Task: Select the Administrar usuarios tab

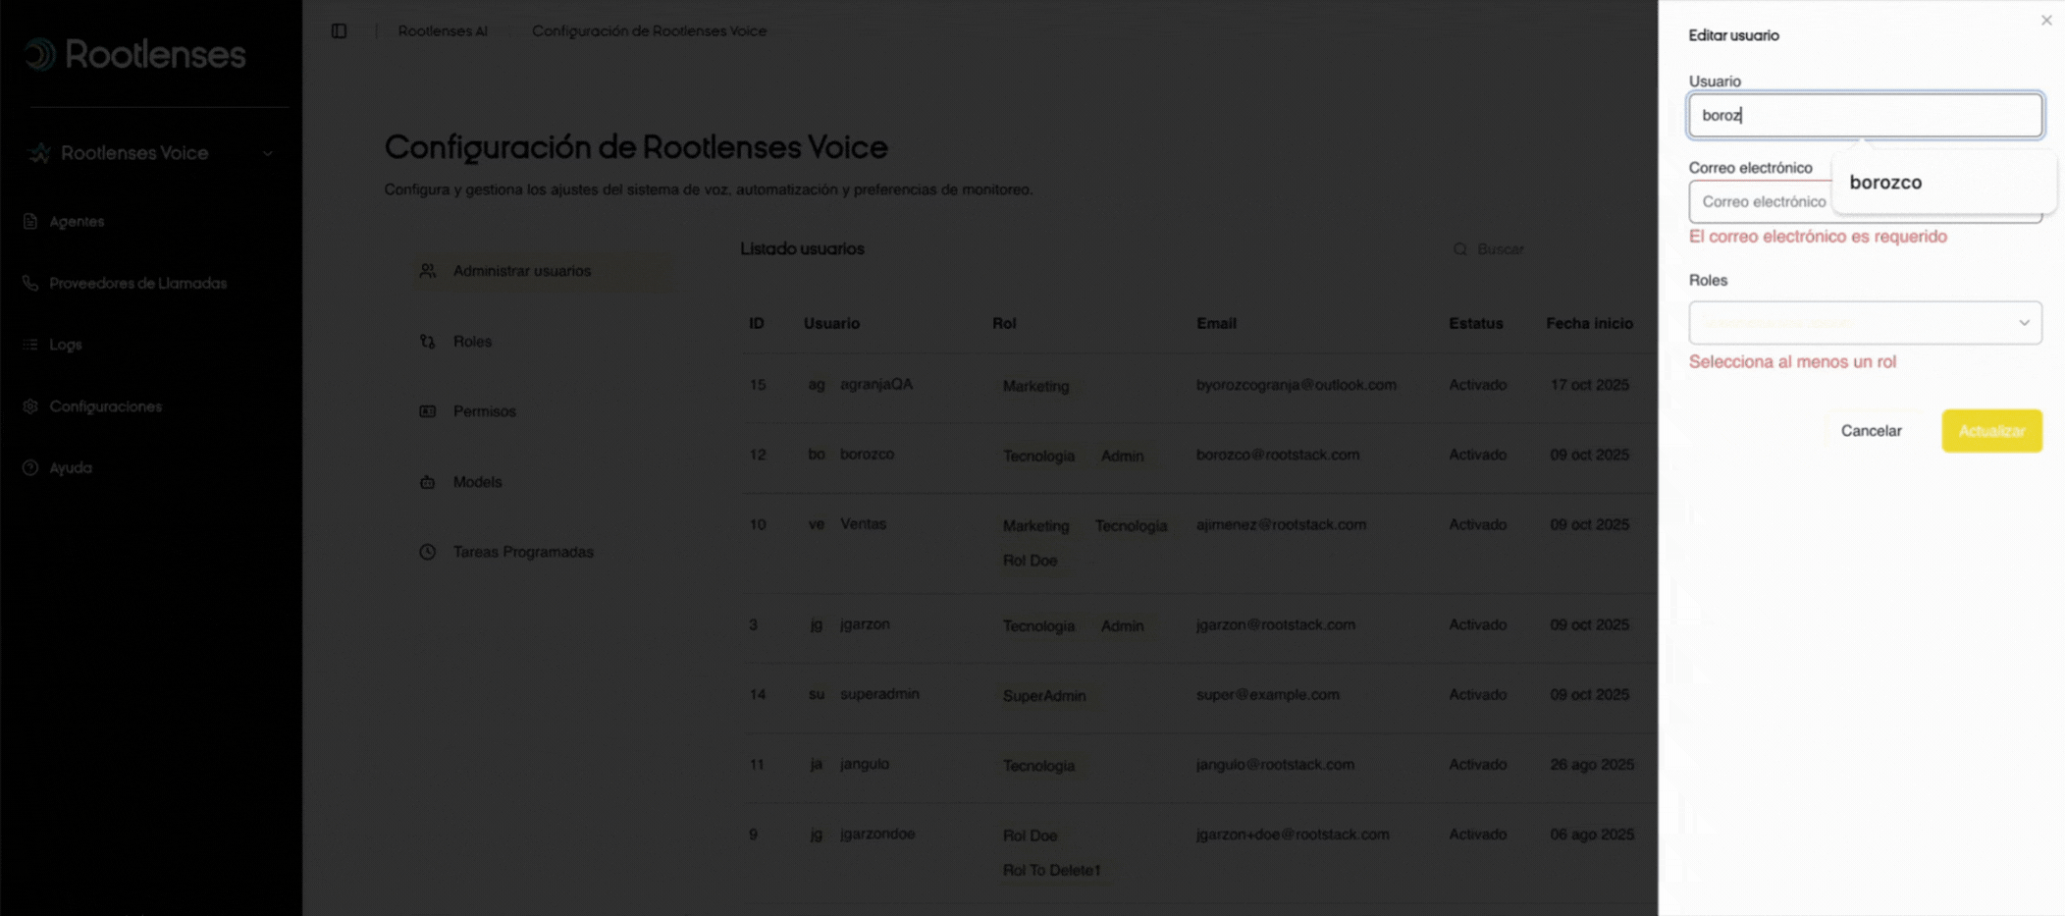Action: click(522, 271)
